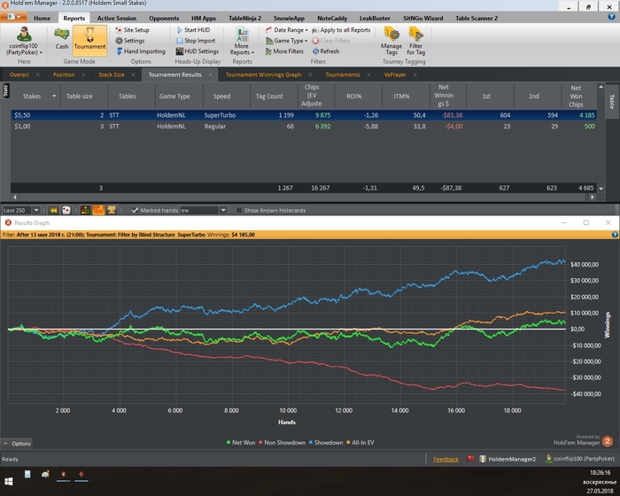This screenshot has height=496, width=620.
Task: Open the LeakBuster tab
Action: point(375,19)
